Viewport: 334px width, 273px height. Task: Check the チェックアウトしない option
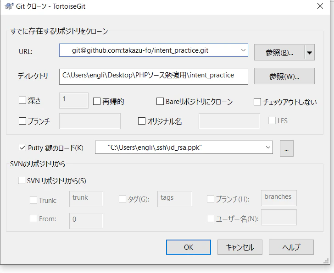pyautogui.click(x=257, y=102)
